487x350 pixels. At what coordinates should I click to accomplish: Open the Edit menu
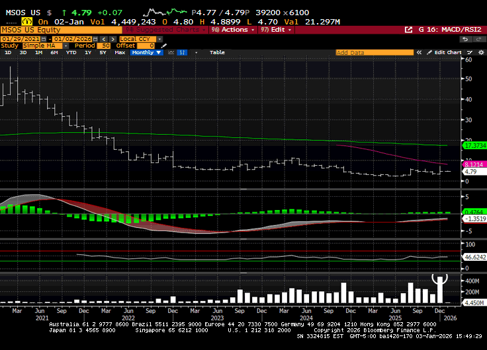276,30
